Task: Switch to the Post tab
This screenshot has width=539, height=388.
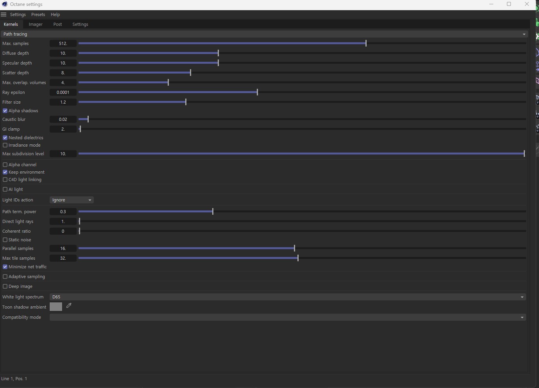Action: [57, 24]
